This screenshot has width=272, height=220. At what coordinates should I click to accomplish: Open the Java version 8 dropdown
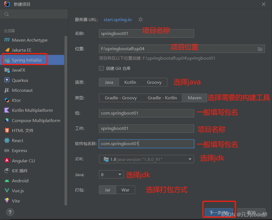pos(111,175)
